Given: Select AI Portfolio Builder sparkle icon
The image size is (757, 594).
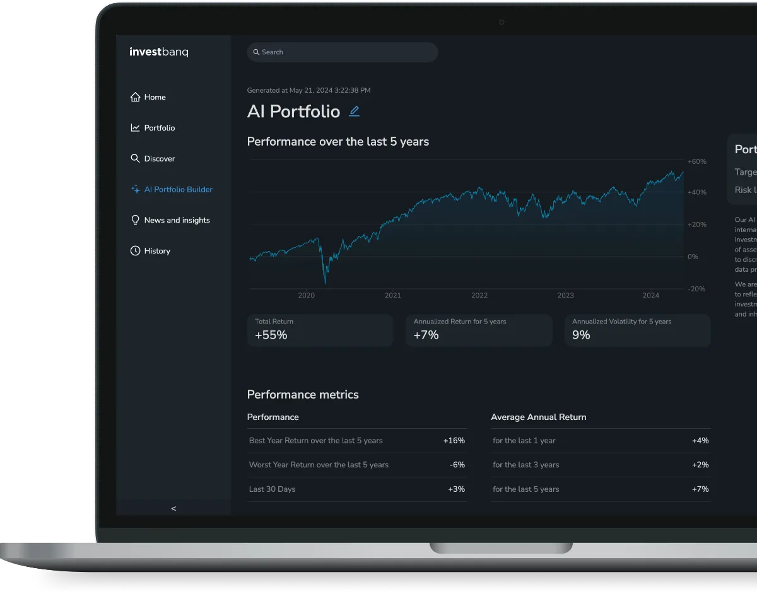Looking at the screenshot, I should click(135, 189).
